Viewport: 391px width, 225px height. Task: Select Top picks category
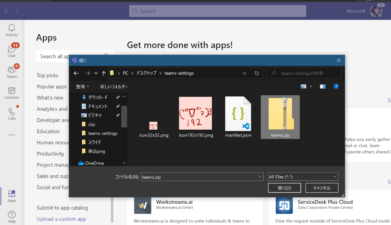48,75
